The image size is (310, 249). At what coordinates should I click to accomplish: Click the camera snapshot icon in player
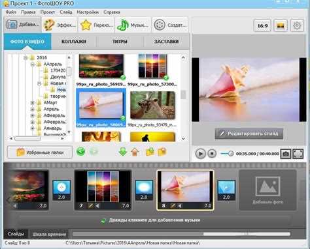pyautogui.click(x=286, y=154)
